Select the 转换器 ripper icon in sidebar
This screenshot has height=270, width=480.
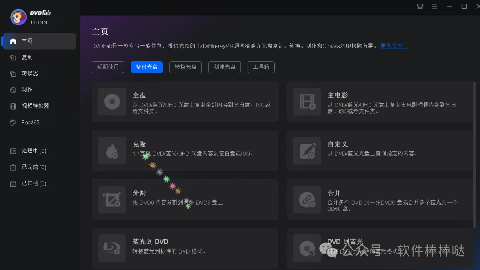[x=13, y=74]
